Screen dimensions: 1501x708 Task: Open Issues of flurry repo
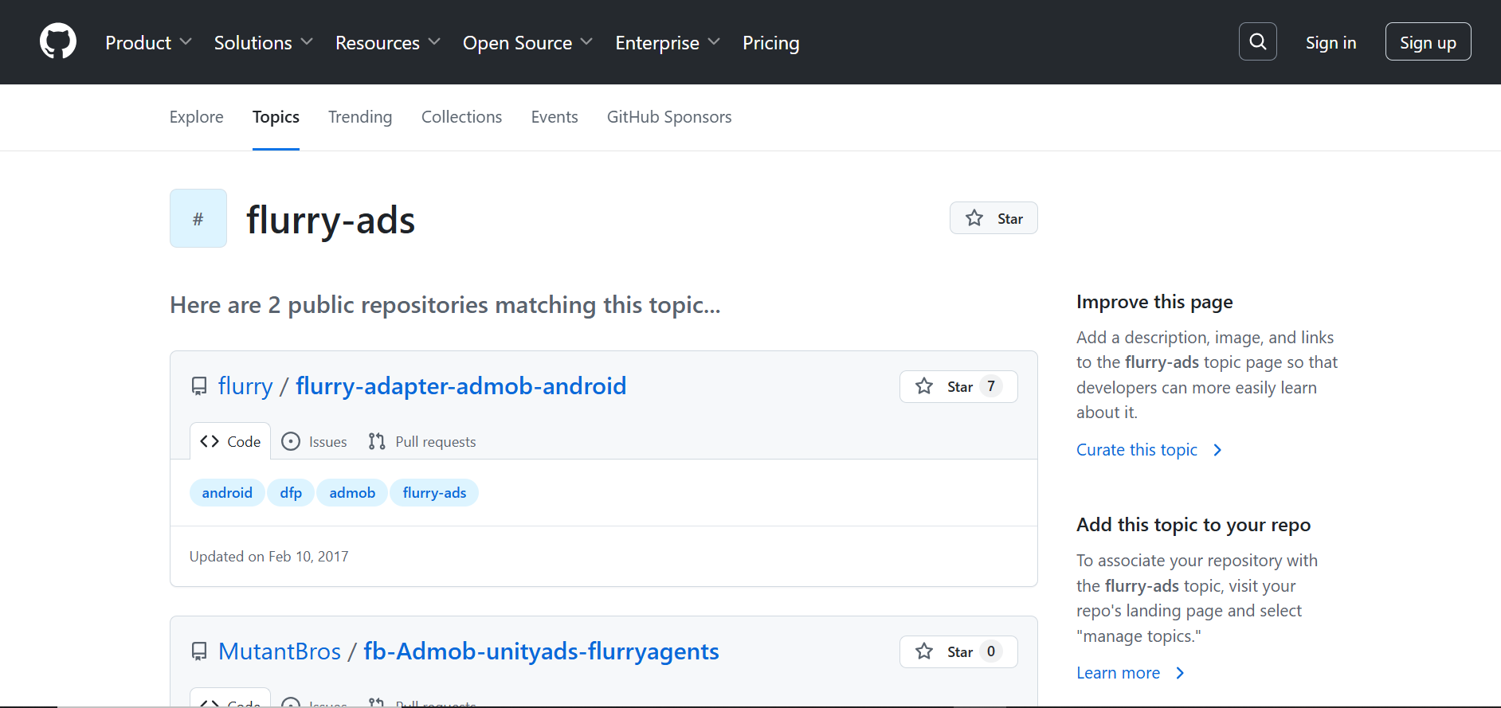coord(315,441)
